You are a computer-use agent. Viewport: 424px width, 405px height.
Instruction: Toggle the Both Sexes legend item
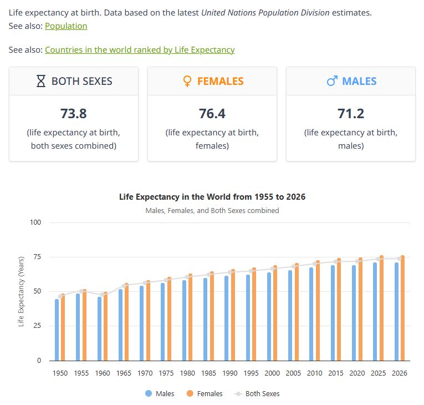coord(262,393)
